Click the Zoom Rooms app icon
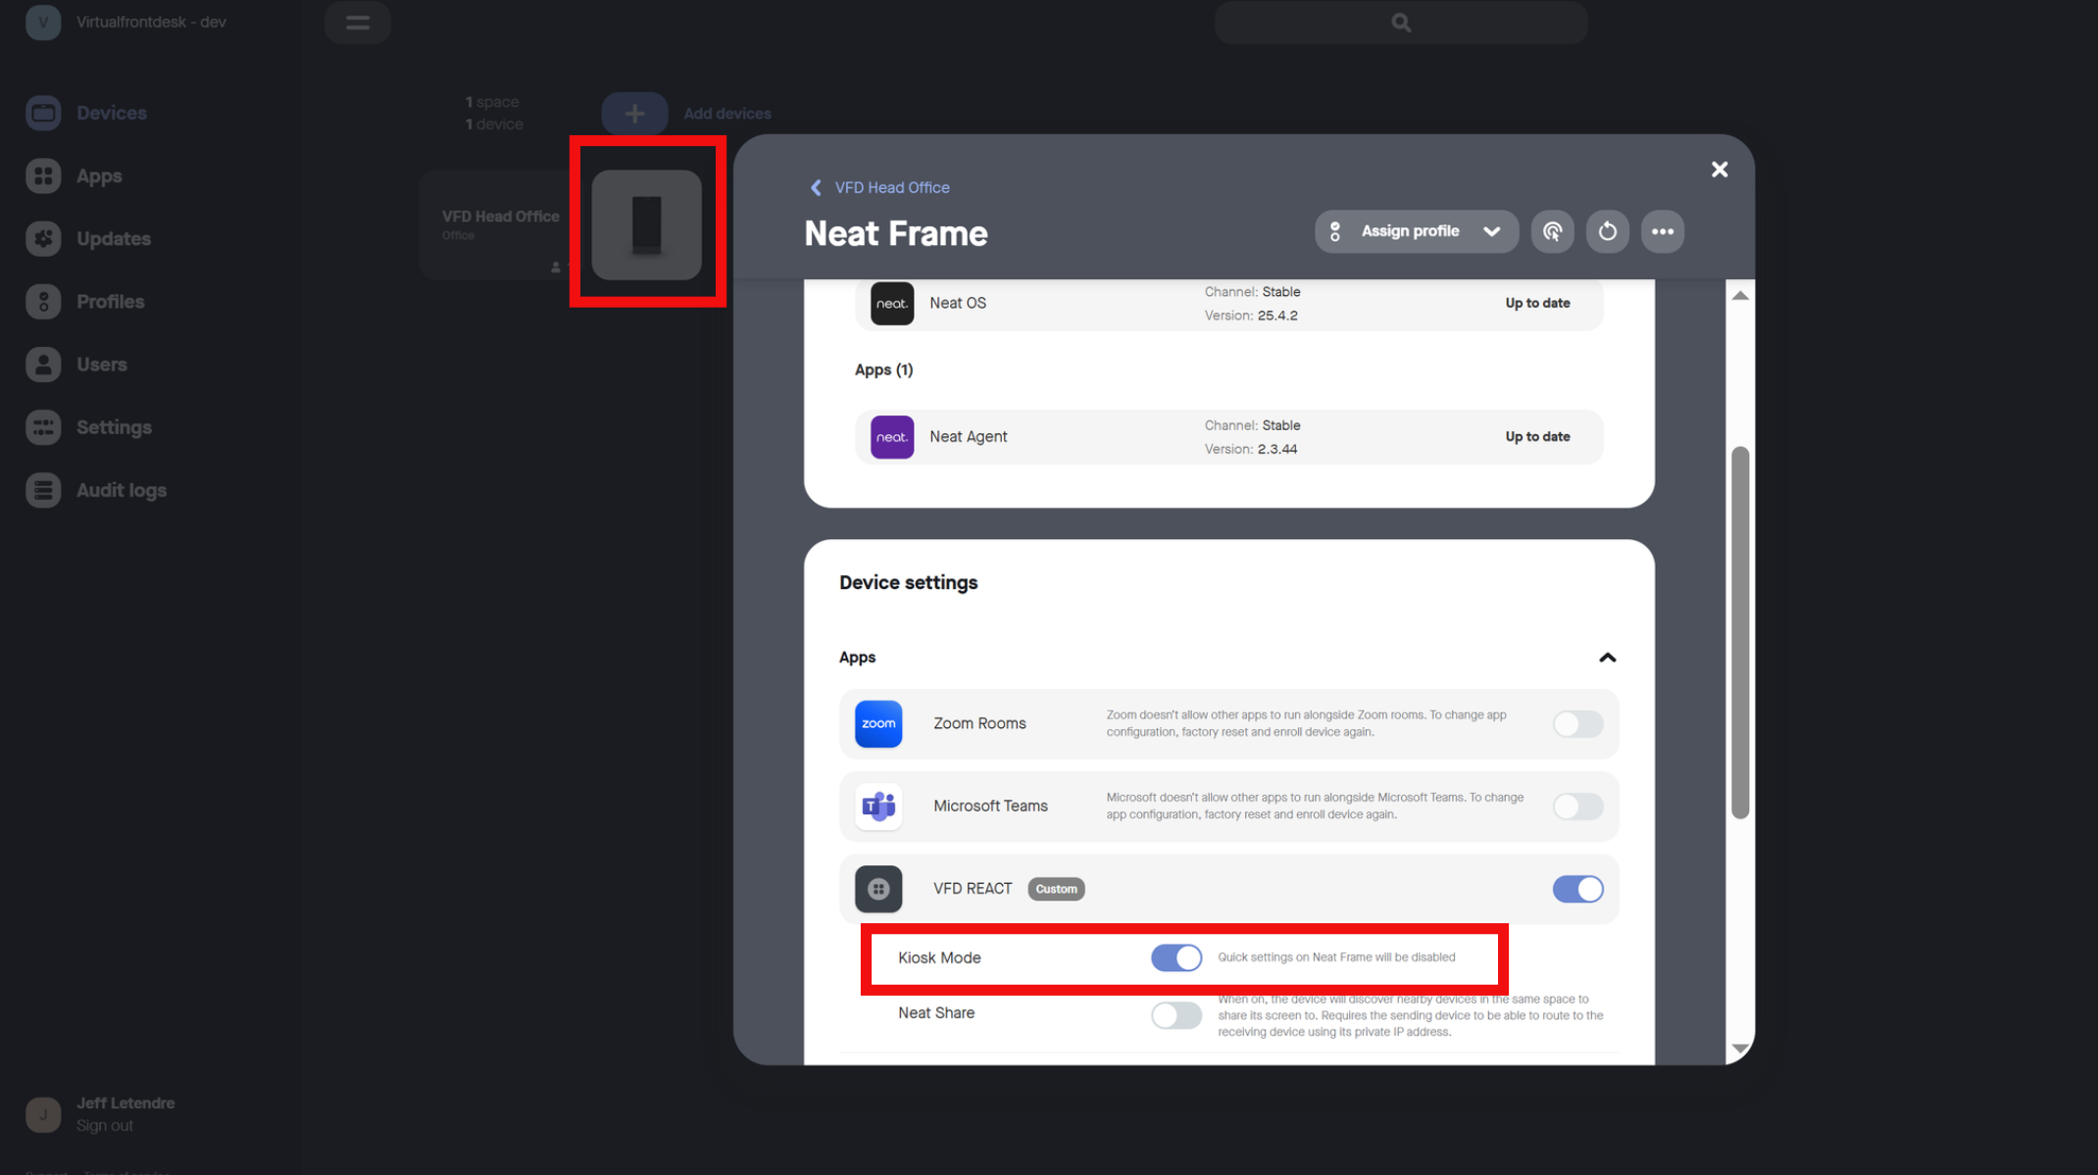The height and width of the screenshot is (1175, 2098). click(x=877, y=724)
